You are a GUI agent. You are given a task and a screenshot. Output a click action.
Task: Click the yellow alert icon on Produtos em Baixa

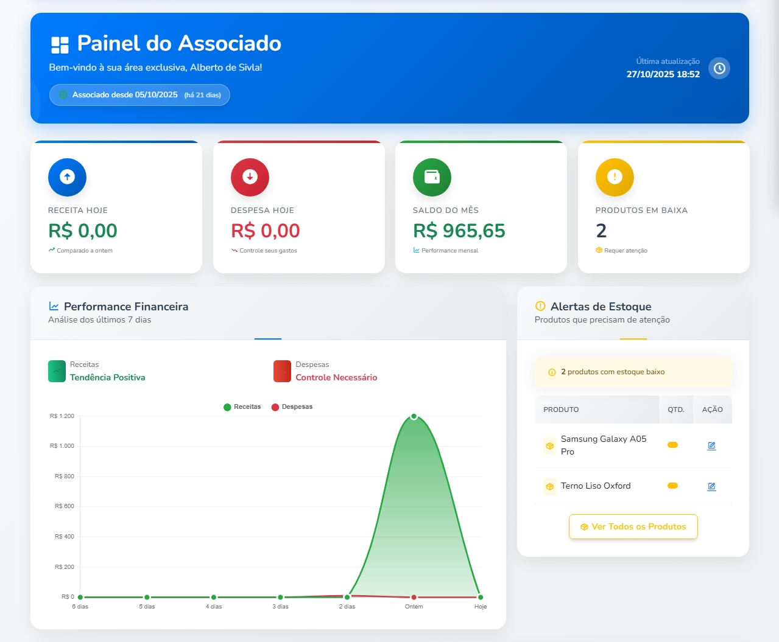click(615, 177)
